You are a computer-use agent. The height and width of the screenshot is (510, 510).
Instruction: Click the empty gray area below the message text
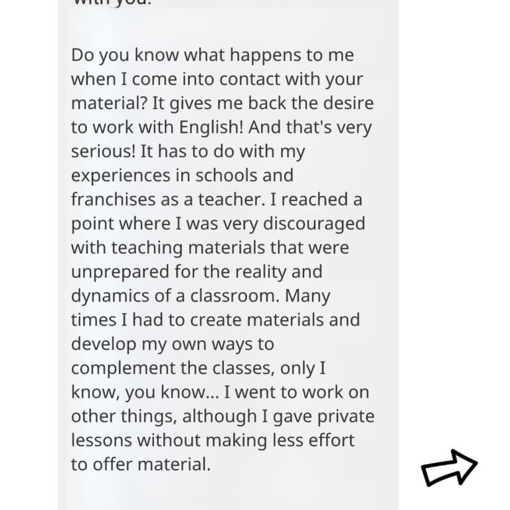pos(228,492)
